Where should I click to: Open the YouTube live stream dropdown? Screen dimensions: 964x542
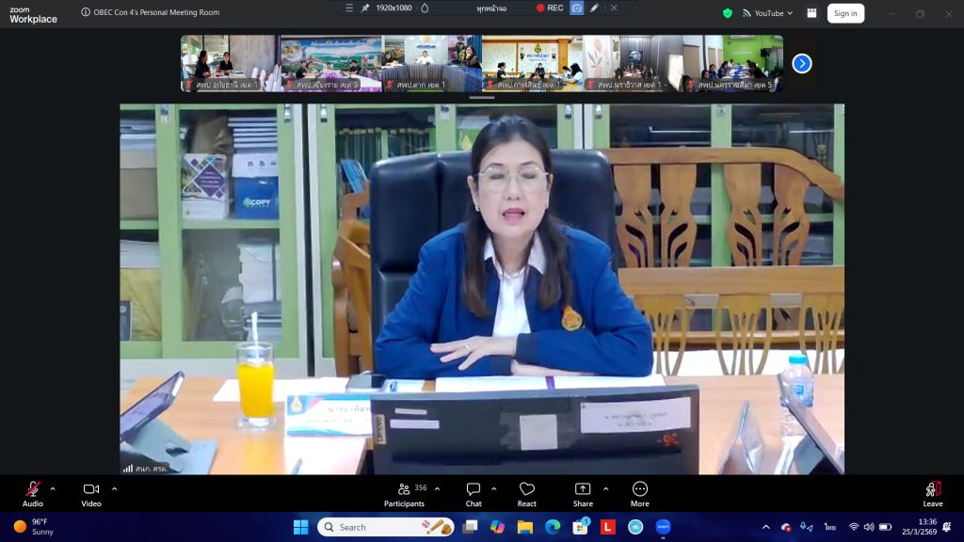768,13
